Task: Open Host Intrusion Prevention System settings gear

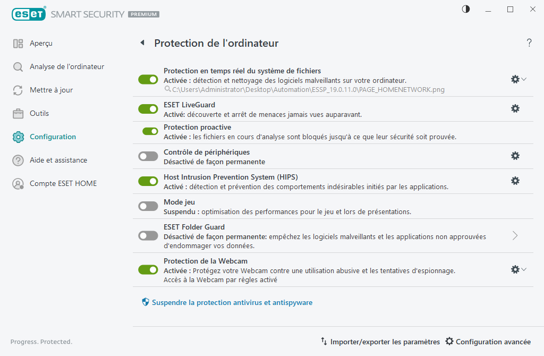Action: point(515,181)
